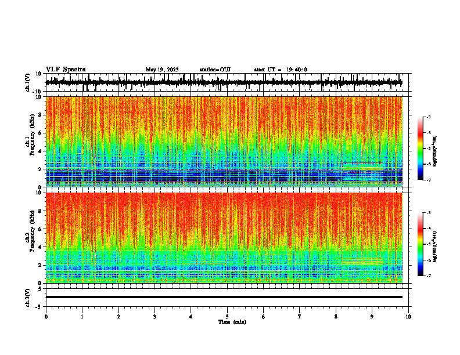Image resolution: width=460 pixels, height=355 pixels.
Task: Click the "start UT = 19:40:0" text
Action: (x=281, y=70)
